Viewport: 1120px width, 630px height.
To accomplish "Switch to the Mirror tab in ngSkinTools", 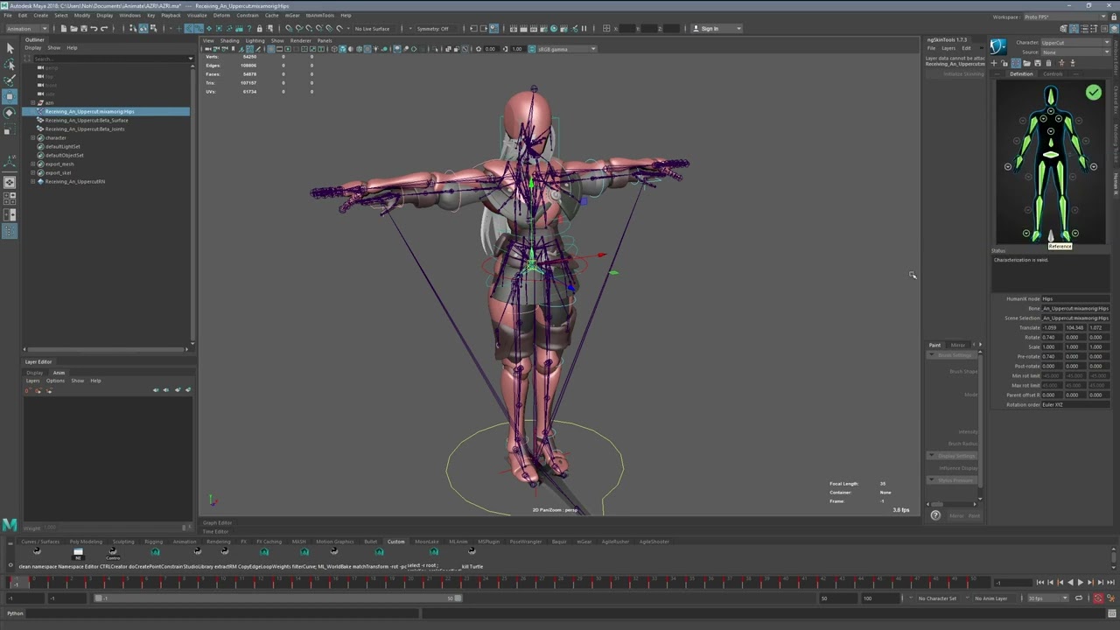I will click(x=958, y=345).
